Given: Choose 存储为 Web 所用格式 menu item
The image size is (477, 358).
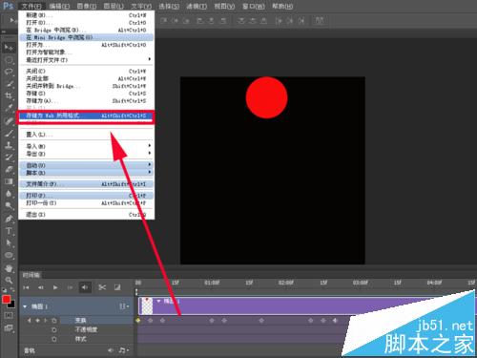Looking at the screenshot, I should (x=86, y=116).
